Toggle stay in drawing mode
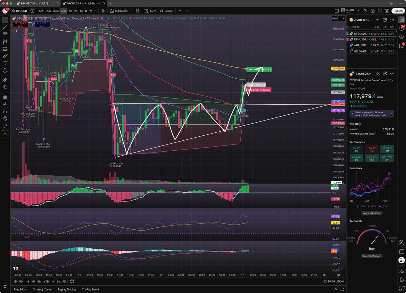 5,104
